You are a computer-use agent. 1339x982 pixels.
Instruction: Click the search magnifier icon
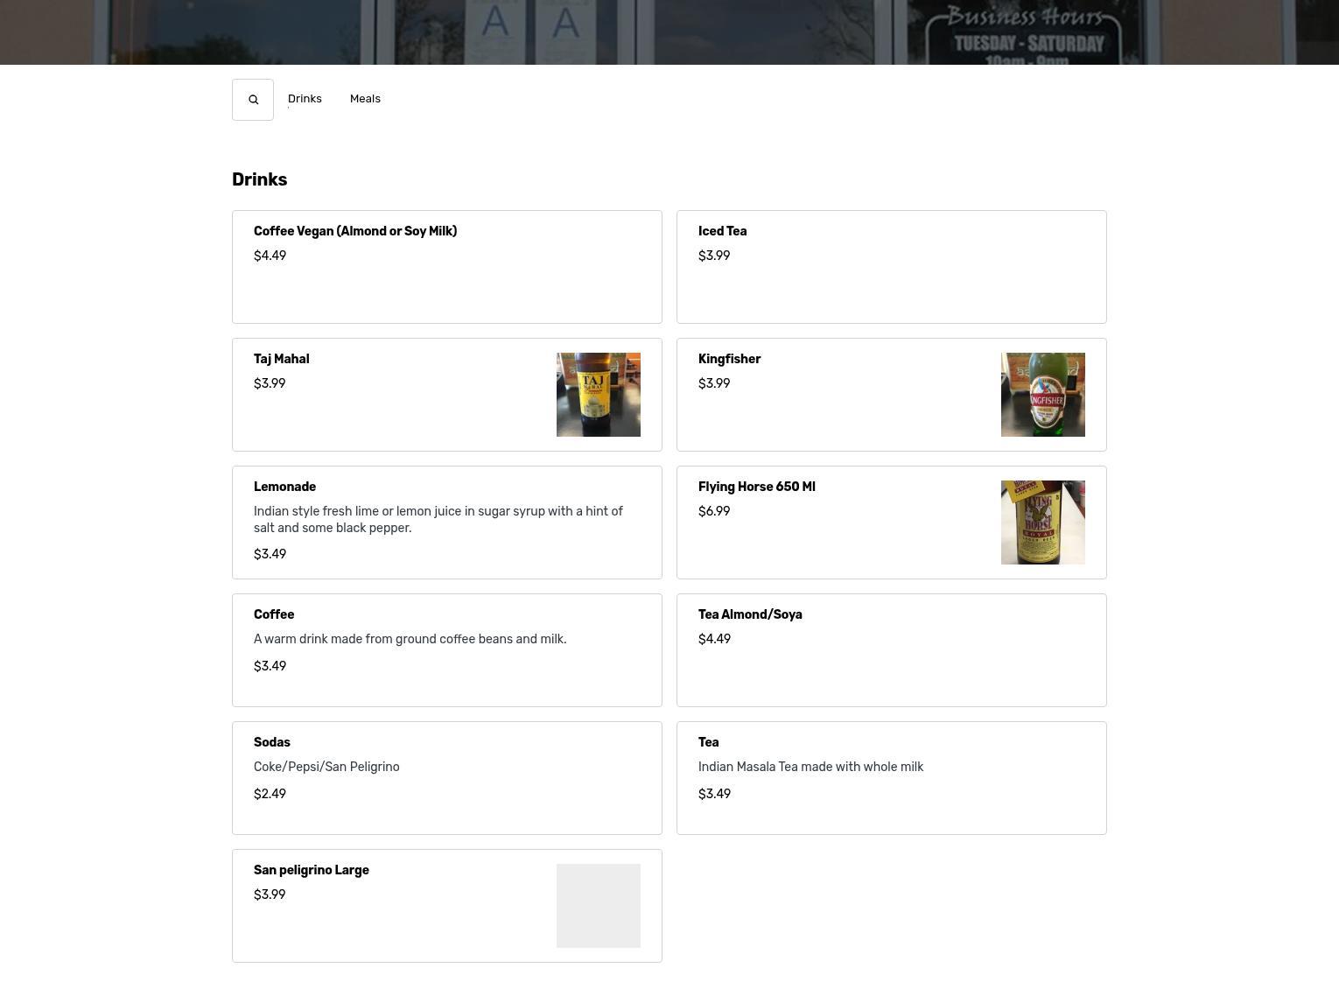point(253,100)
